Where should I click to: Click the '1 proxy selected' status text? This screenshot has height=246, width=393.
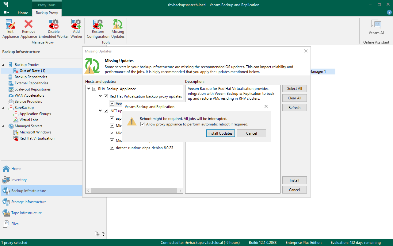pos(14,243)
